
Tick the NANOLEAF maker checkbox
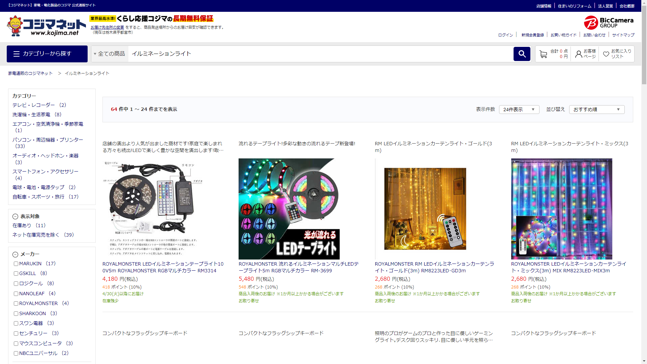(16, 294)
